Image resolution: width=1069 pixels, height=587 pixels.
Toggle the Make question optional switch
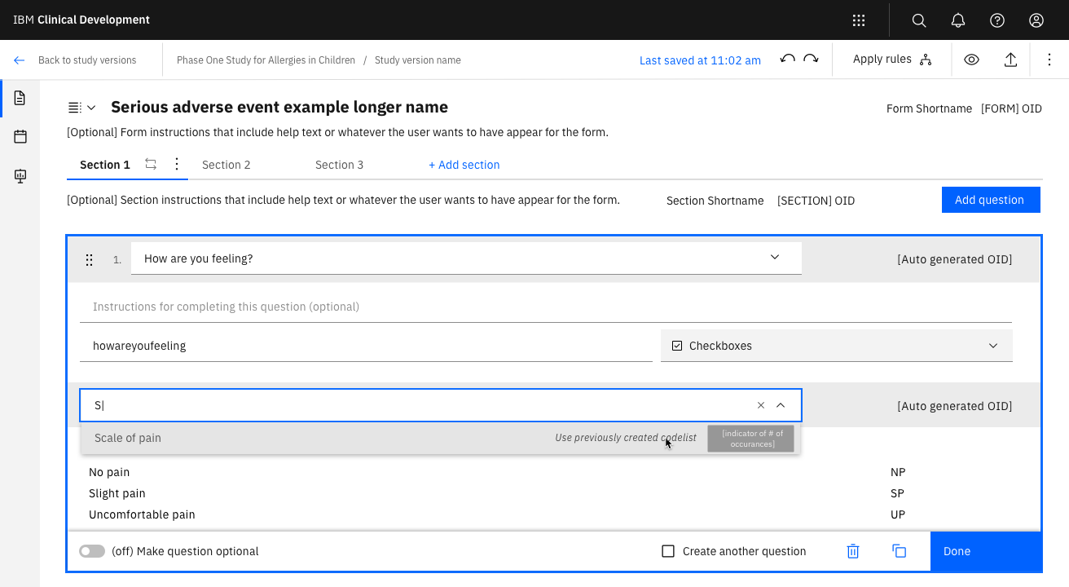pyautogui.click(x=92, y=552)
